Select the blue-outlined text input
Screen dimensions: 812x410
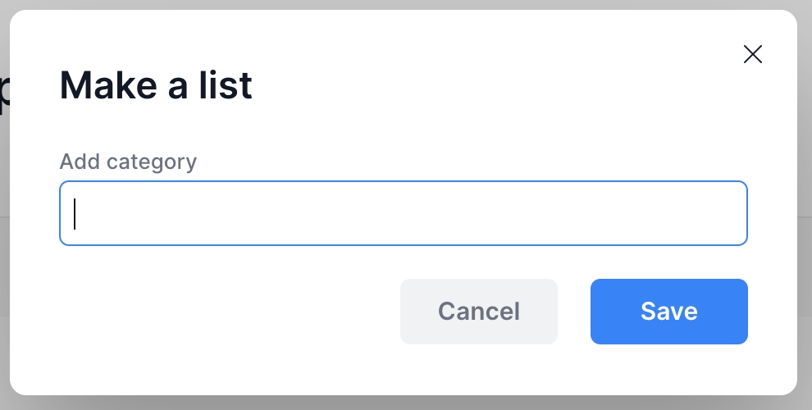pyautogui.click(x=403, y=213)
